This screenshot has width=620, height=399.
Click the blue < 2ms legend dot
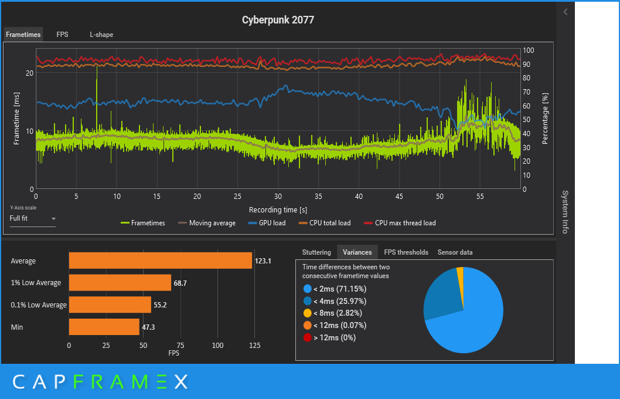click(x=307, y=289)
